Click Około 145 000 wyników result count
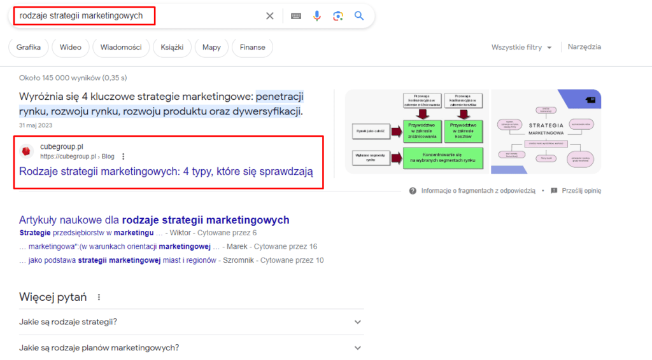 tap(73, 78)
